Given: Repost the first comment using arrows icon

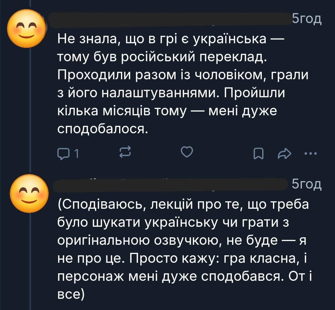Looking at the screenshot, I should pos(125,153).
